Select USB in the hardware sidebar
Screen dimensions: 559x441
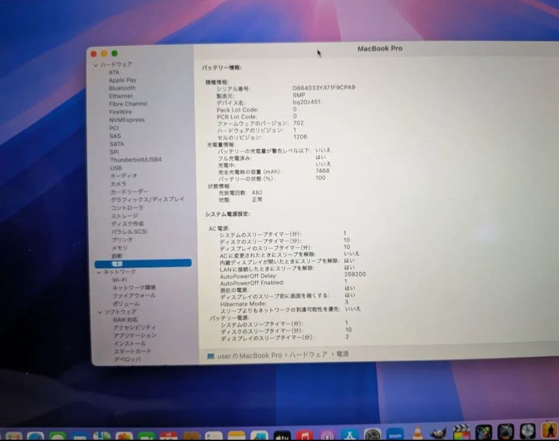pos(115,168)
